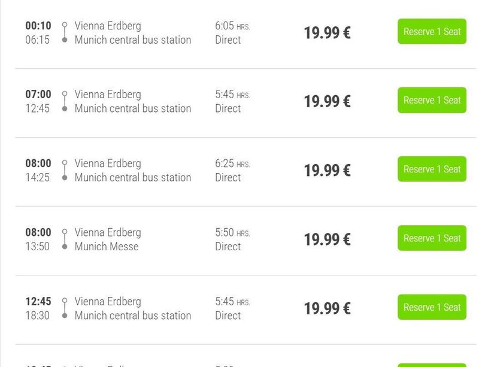The width and height of the screenshot is (491, 367).
Task: Reserve a seat to Munich Messe
Action: point(432,238)
